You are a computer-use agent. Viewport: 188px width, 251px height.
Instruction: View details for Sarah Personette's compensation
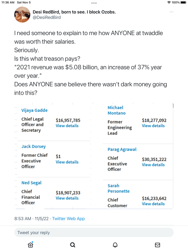coord(153,204)
